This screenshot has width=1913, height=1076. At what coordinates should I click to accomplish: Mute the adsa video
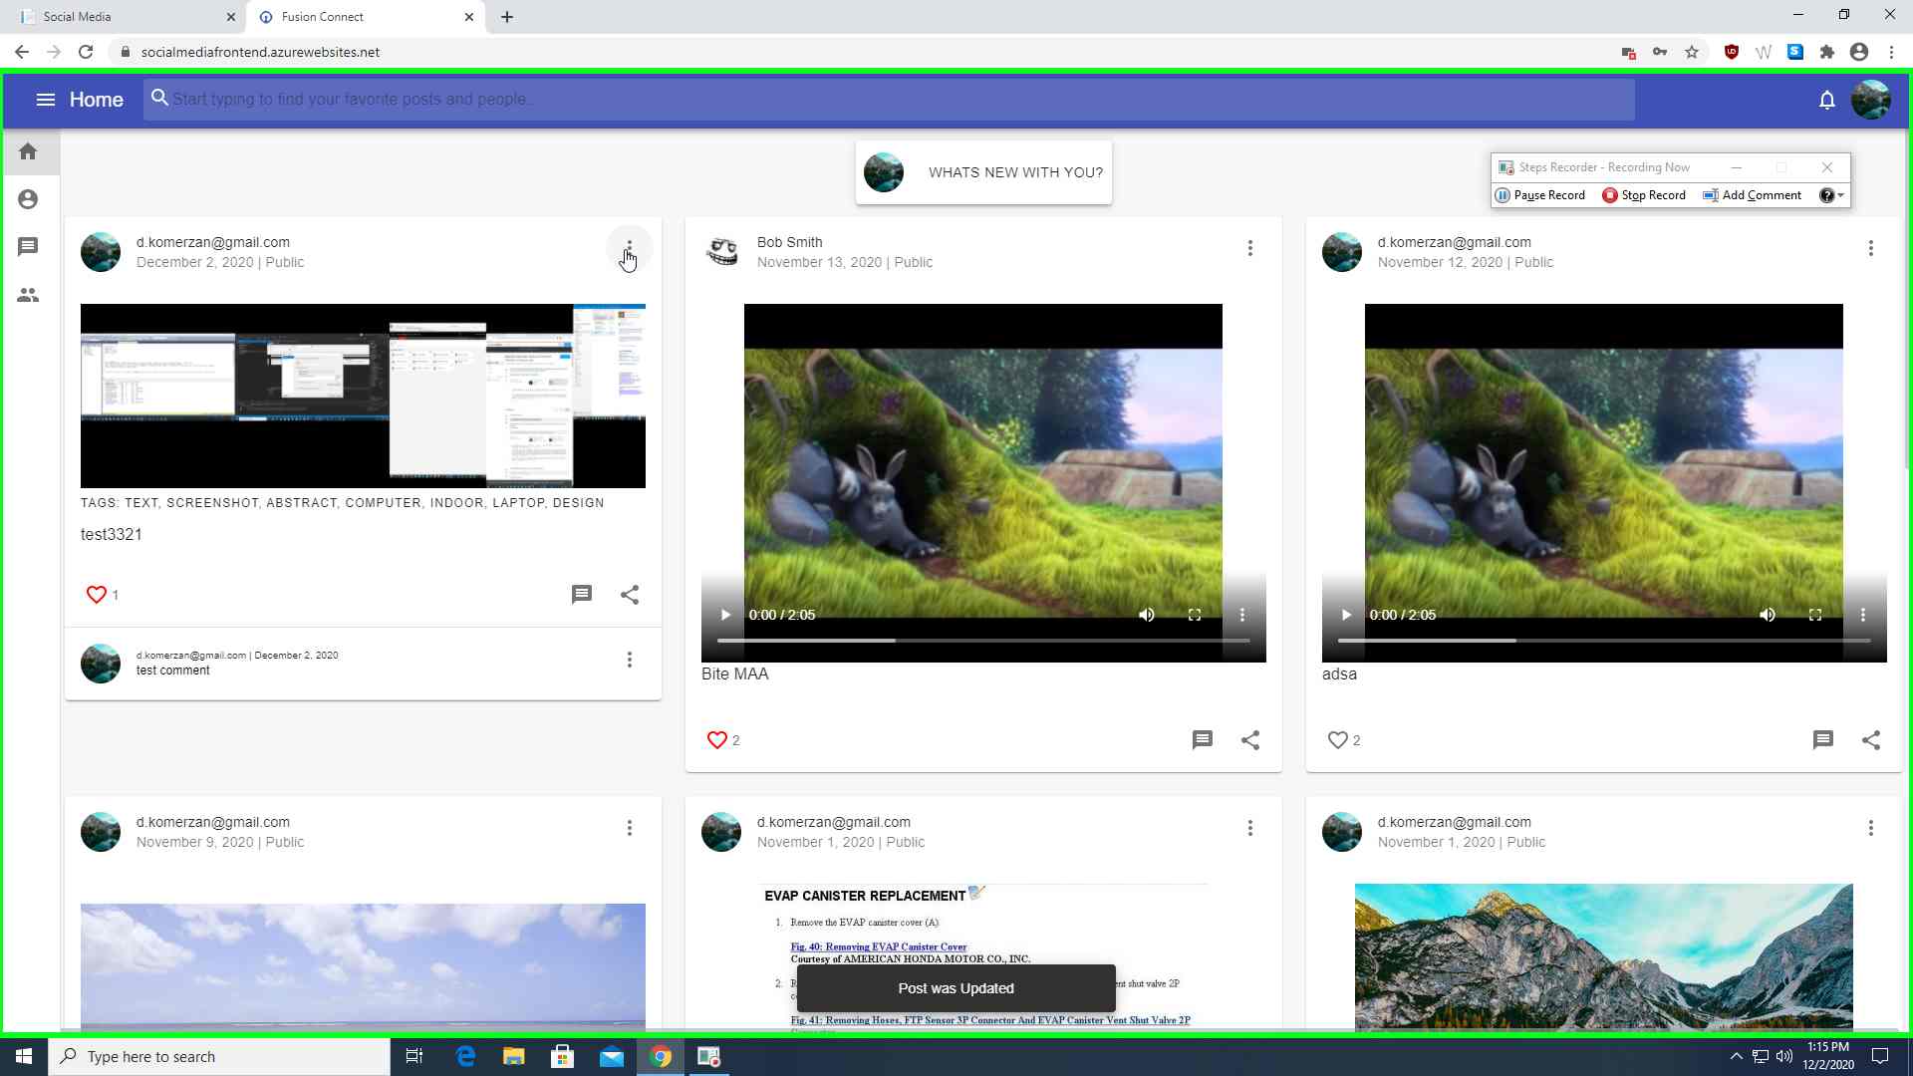(1768, 615)
